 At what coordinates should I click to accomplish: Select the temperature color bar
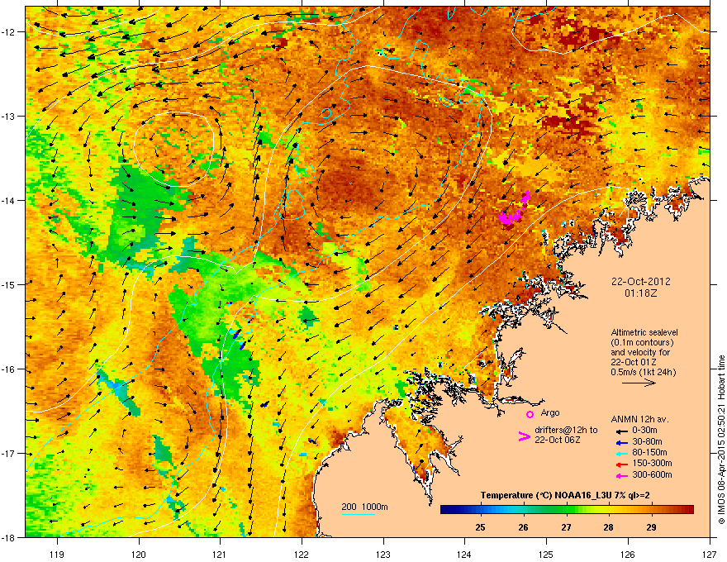(567, 509)
